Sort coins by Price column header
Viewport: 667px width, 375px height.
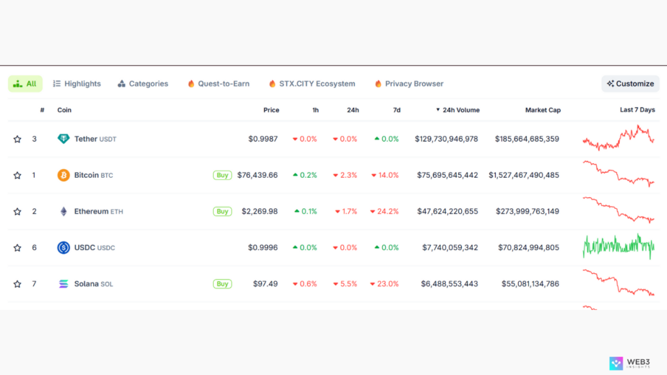(271, 110)
